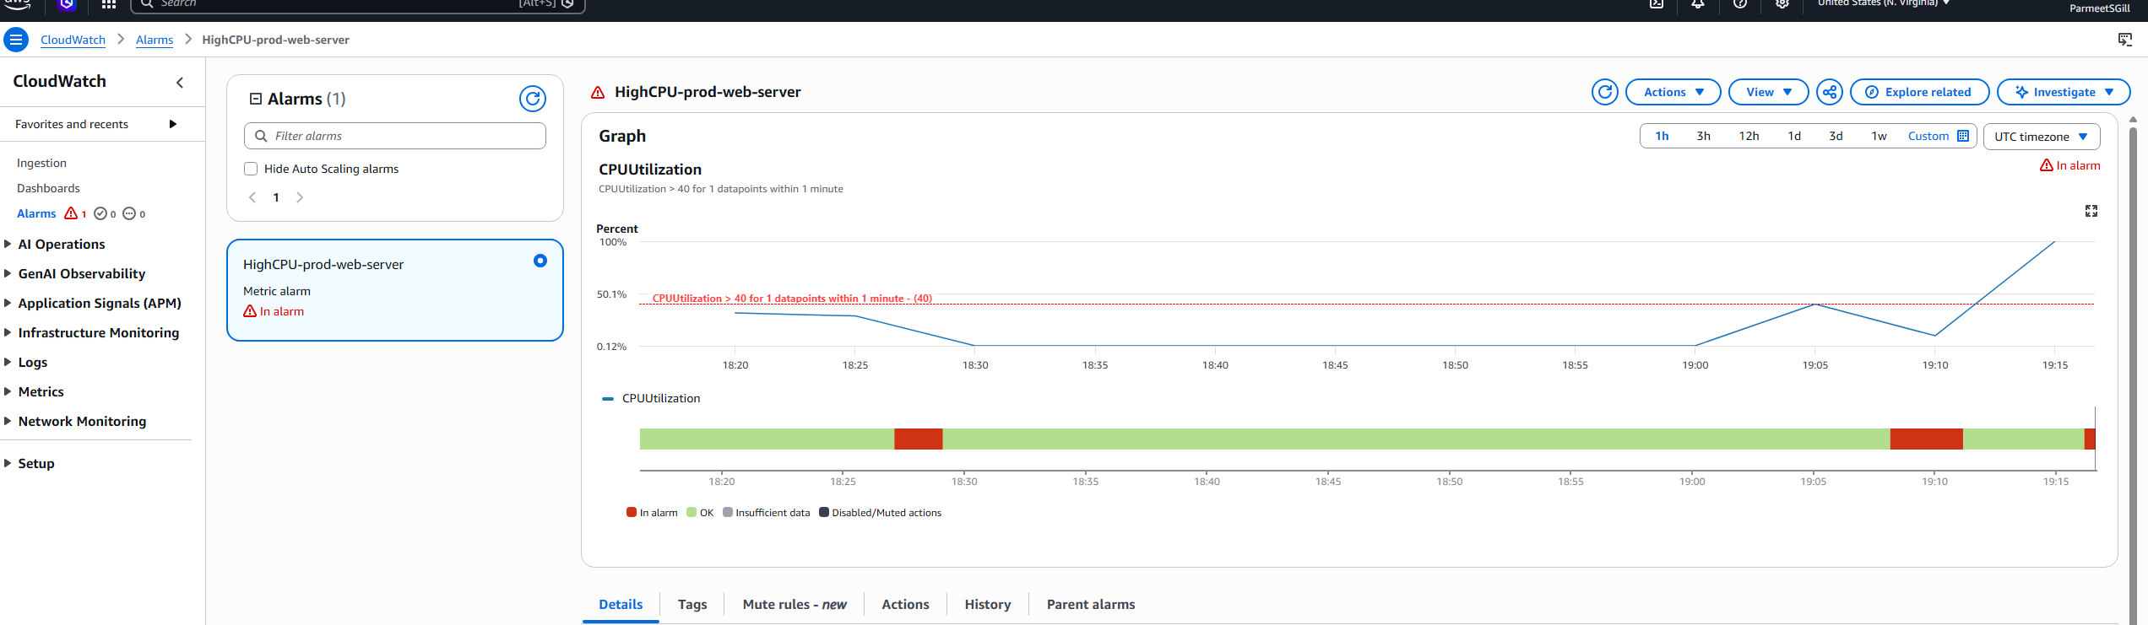Click the Alarms breadcrumb link
The height and width of the screenshot is (625, 2148).
tap(155, 40)
